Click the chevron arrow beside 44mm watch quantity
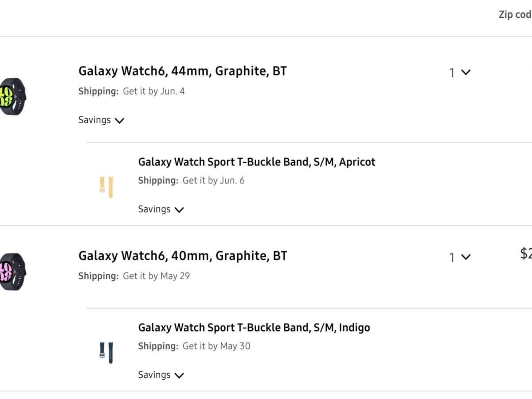The width and height of the screenshot is (532, 399). pyautogui.click(x=465, y=72)
